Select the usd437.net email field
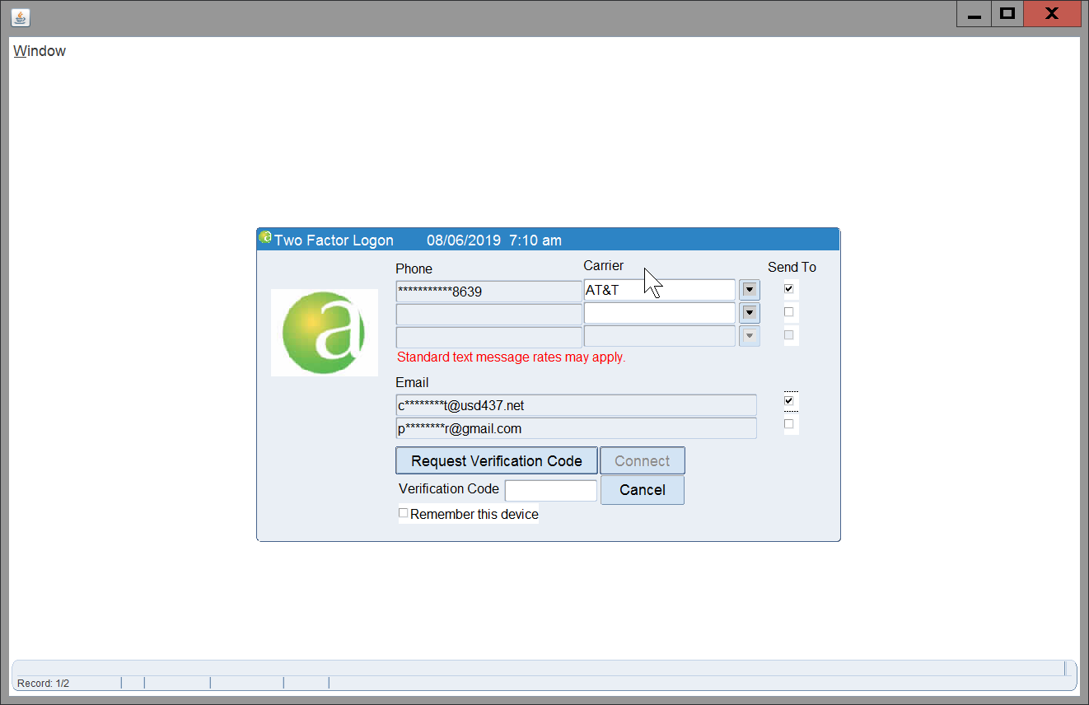The width and height of the screenshot is (1089, 705). 575,405
